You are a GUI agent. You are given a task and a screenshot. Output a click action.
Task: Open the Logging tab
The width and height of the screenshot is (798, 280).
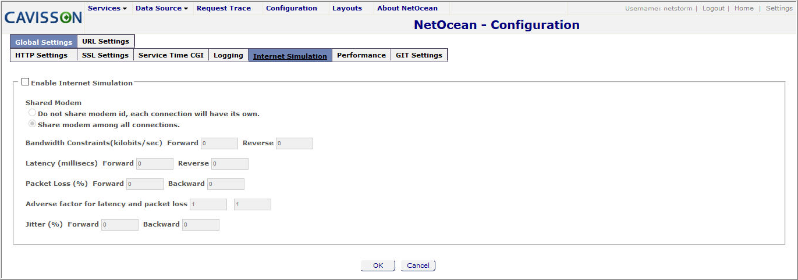[x=228, y=55]
